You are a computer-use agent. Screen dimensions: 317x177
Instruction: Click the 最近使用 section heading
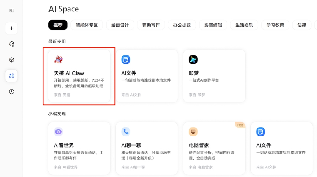pos(57,41)
